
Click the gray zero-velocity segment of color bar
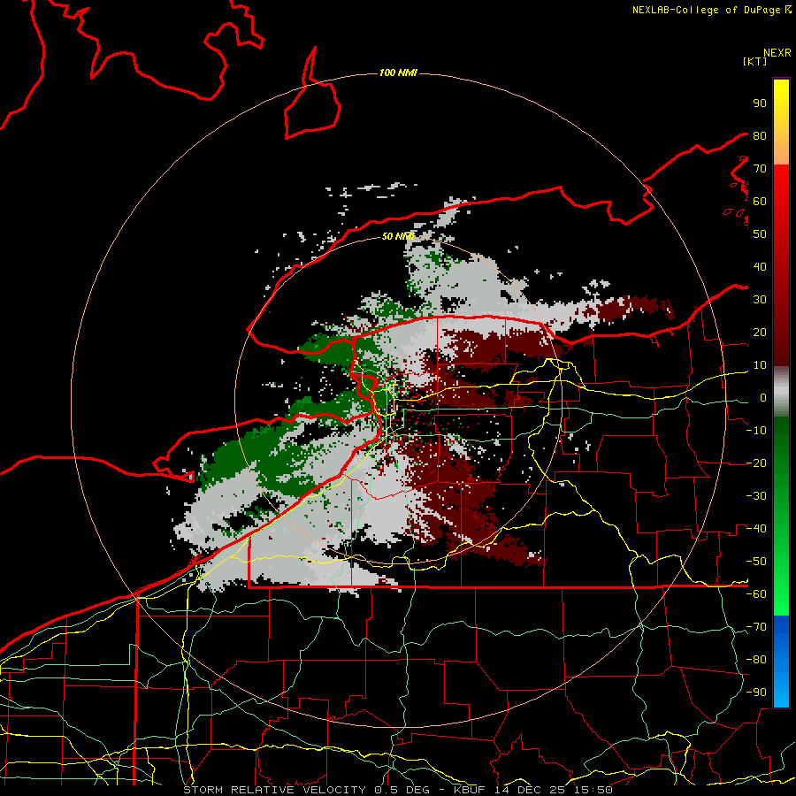[x=781, y=392]
